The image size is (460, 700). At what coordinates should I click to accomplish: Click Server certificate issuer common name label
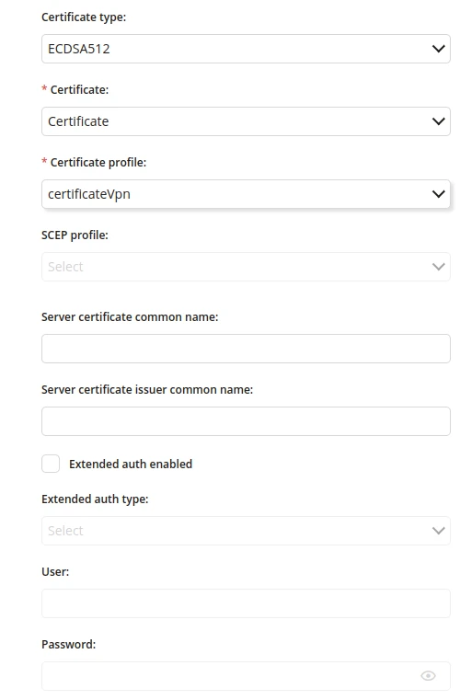[147, 390]
